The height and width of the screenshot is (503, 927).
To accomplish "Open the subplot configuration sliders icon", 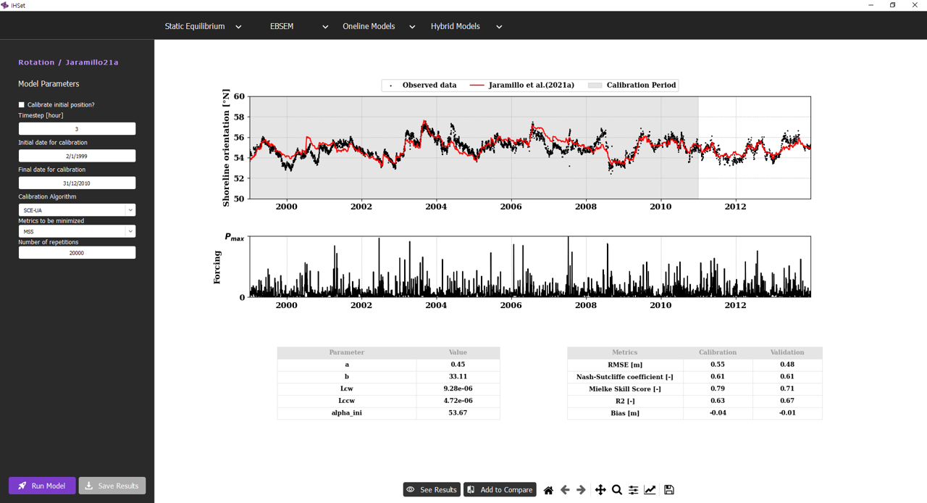I will pyautogui.click(x=633, y=490).
